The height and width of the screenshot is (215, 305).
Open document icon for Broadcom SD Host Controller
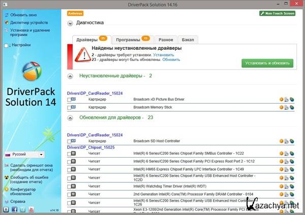point(287,141)
